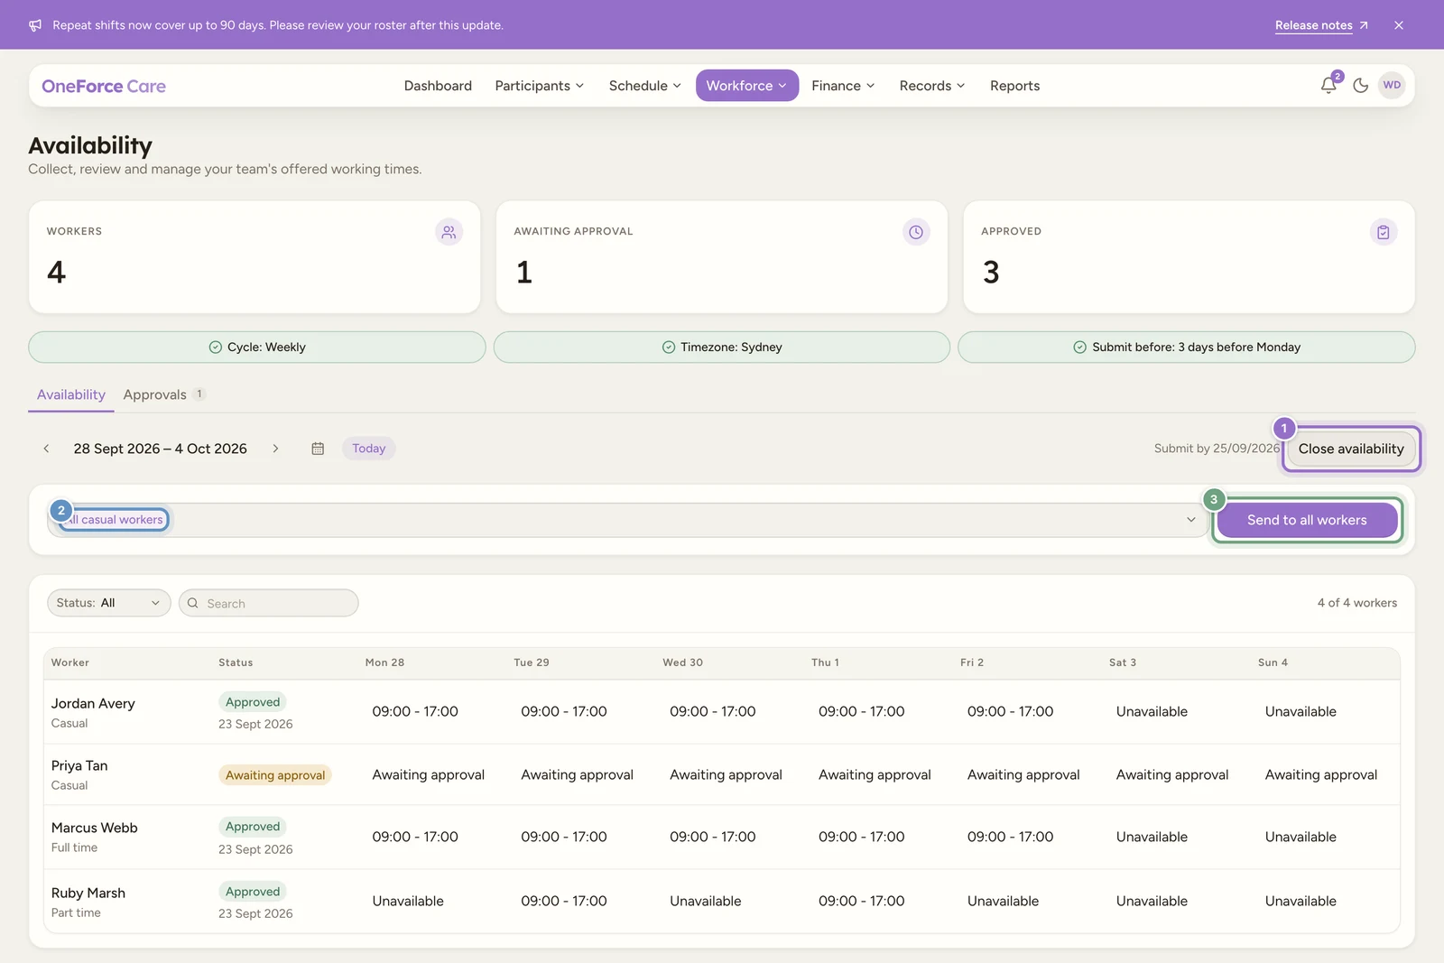This screenshot has height=963, width=1444.
Task: Dismiss the announcement banner
Action: point(1398,25)
